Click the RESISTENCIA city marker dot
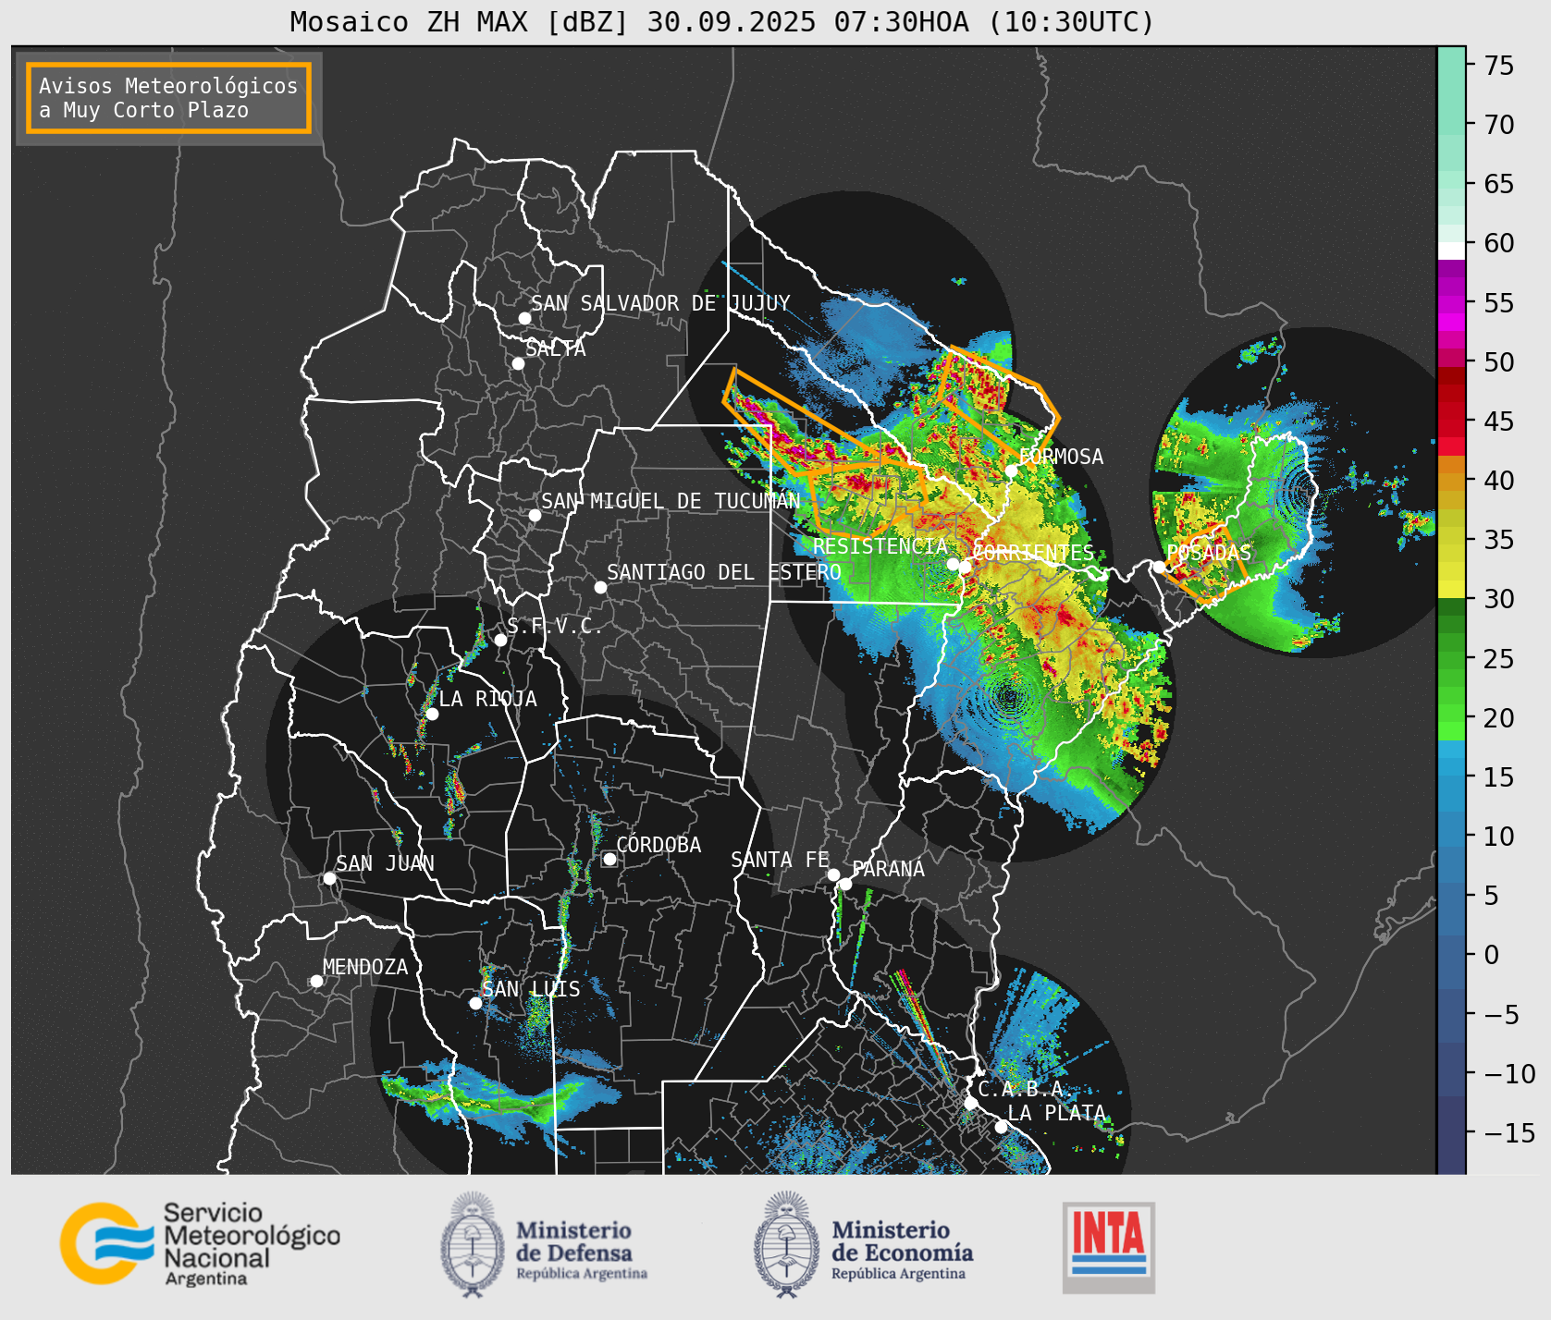This screenshot has height=1320, width=1551. 953,564
